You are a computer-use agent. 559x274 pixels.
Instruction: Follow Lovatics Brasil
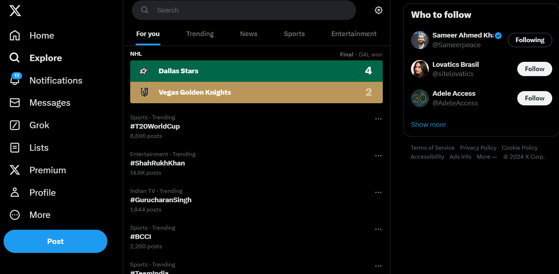pyautogui.click(x=534, y=69)
